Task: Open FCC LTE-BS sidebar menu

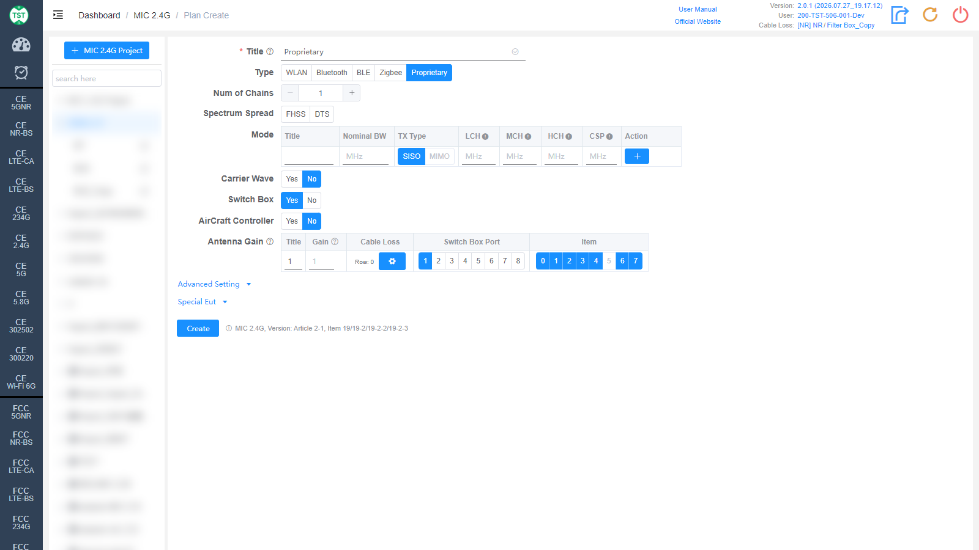Action: (21, 494)
